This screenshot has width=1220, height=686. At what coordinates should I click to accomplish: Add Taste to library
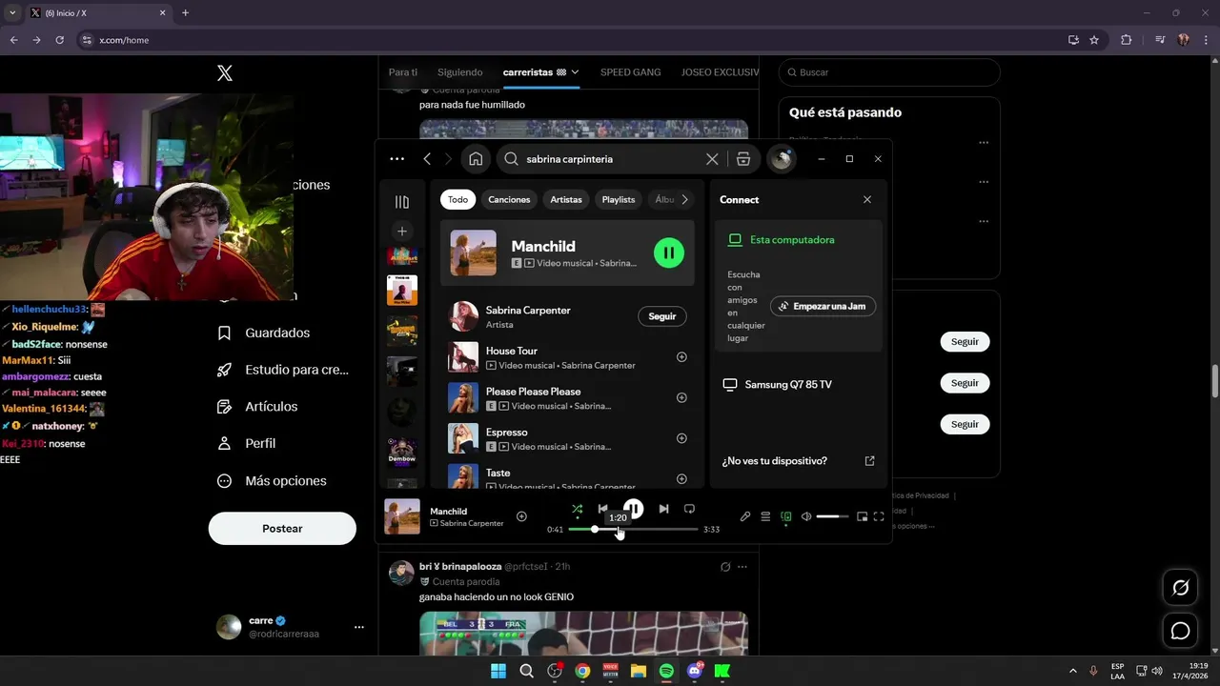tap(681, 479)
